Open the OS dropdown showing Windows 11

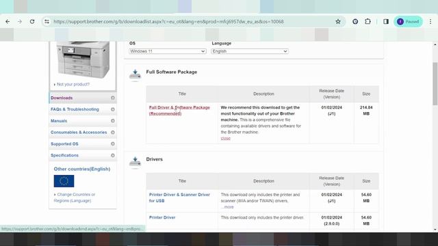tap(168, 51)
